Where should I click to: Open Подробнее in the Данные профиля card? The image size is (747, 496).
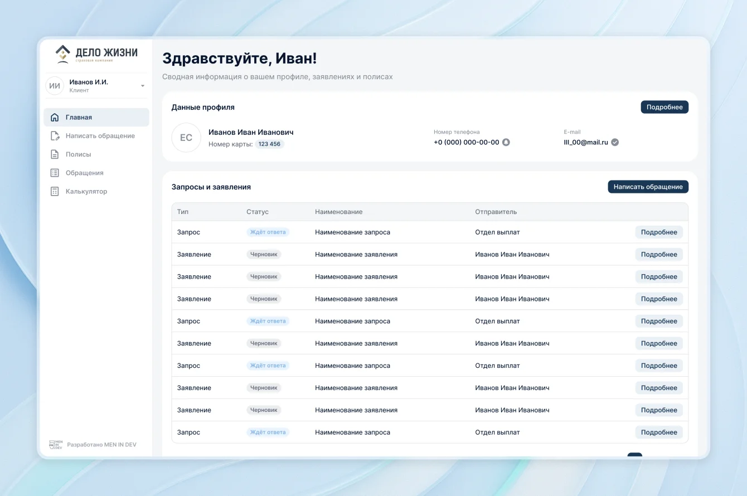click(x=664, y=107)
